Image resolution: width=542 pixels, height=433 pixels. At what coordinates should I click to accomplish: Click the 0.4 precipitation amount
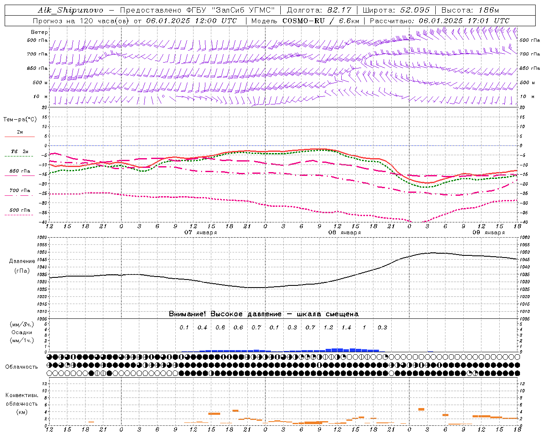(202, 327)
